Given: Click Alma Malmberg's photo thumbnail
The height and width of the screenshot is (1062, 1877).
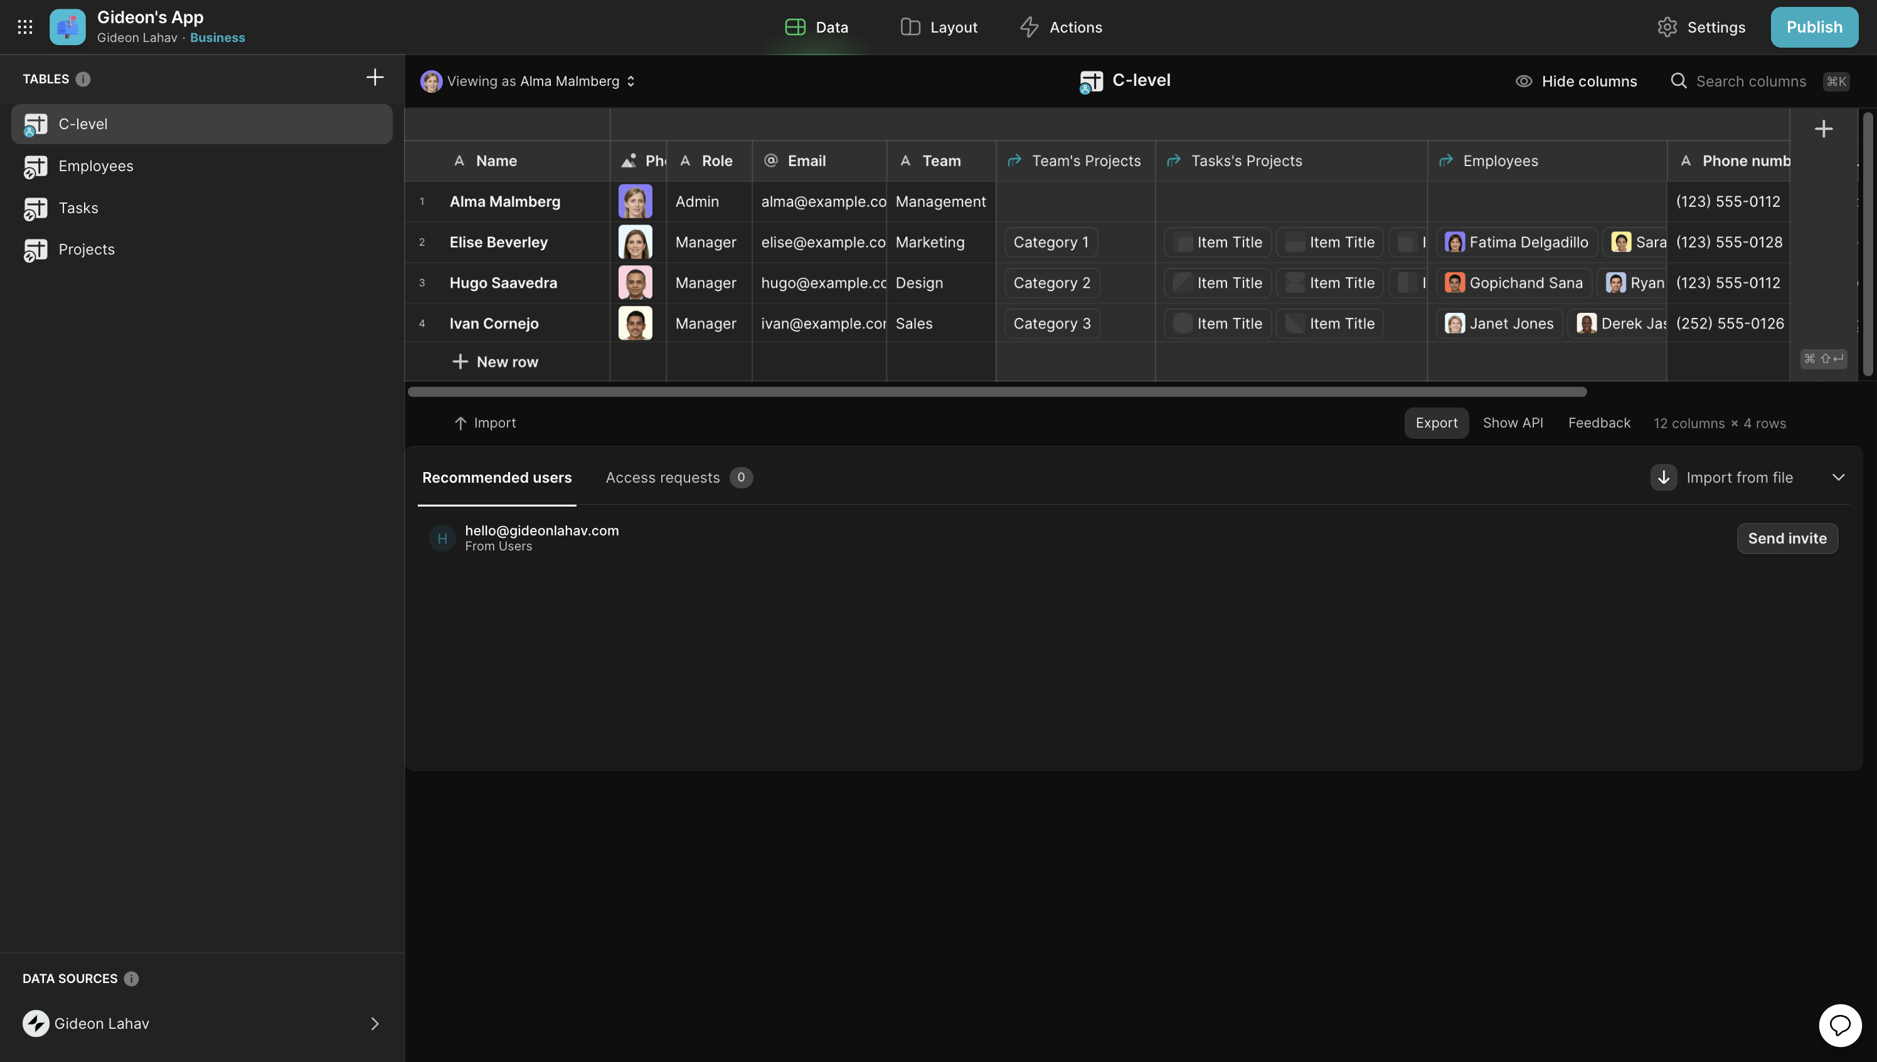Looking at the screenshot, I should point(635,201).
